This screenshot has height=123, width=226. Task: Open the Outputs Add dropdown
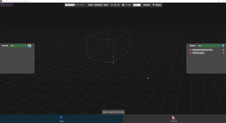click(x=208, y=46)
